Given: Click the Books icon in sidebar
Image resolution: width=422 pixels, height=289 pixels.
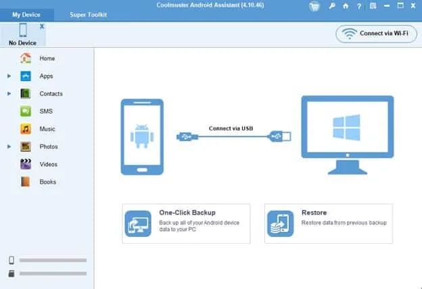Looking at the screenshot, I should pyautogui.click(x=26, y=182).
